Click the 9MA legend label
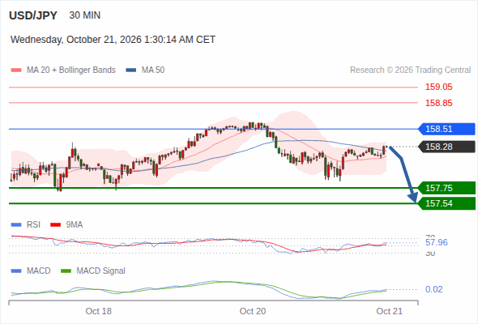The height and width of the screenshot is (324, 478). click(x=75, y=224)
